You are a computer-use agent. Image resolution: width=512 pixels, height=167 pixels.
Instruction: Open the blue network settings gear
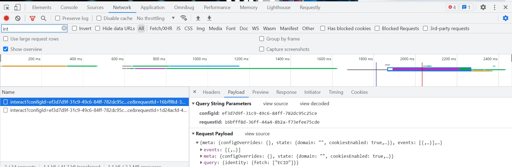506,18
